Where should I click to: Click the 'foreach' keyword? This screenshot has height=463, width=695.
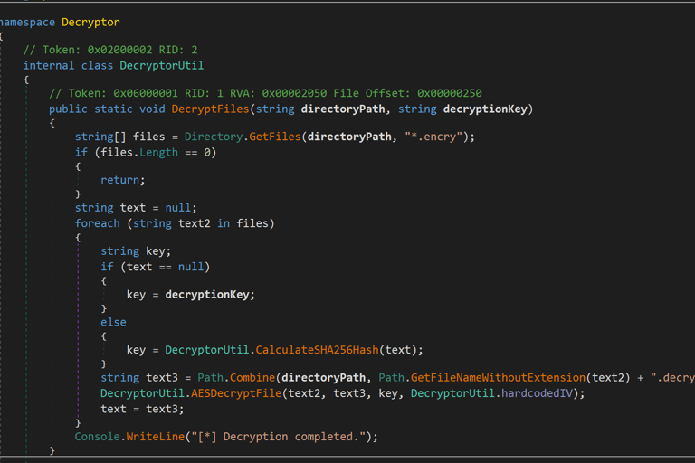click(97, 223)
